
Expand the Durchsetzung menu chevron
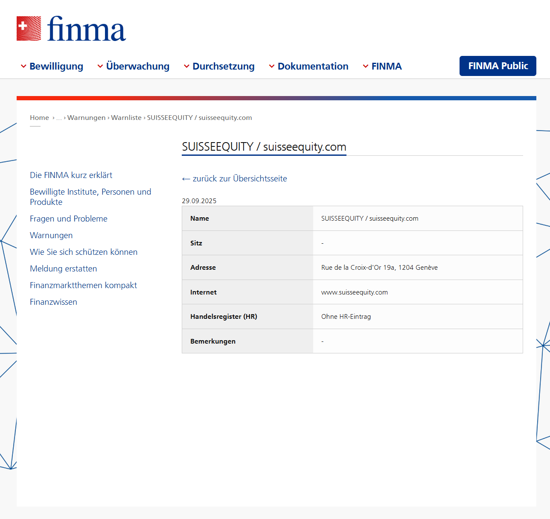pos(186,66)
